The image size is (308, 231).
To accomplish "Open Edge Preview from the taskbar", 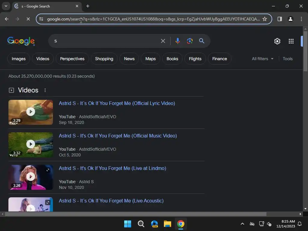I will [154, 224].
